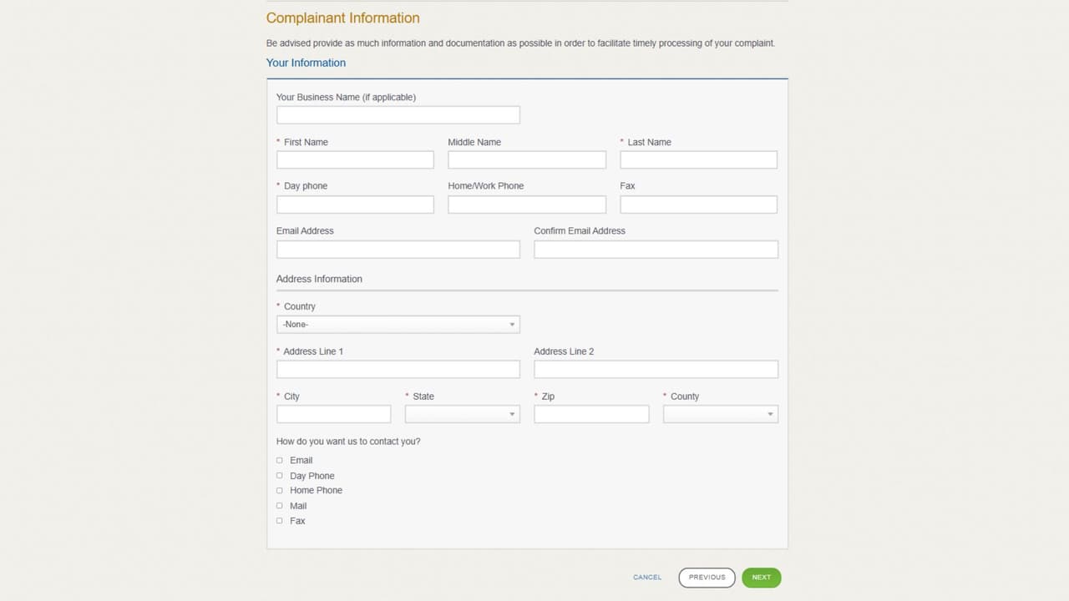Focus the Address Line 1 input
The width and height of the screenshot is (1069, 601).
pos(398,369)
